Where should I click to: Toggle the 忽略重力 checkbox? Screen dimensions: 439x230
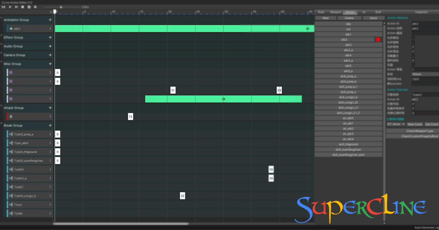pyautogui.click(x=413, y=56)
